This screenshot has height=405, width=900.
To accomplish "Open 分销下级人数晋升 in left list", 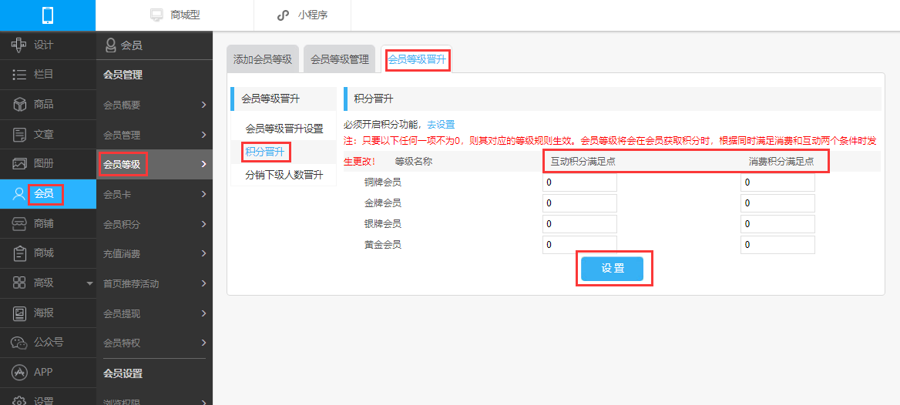I will point(284,175).
